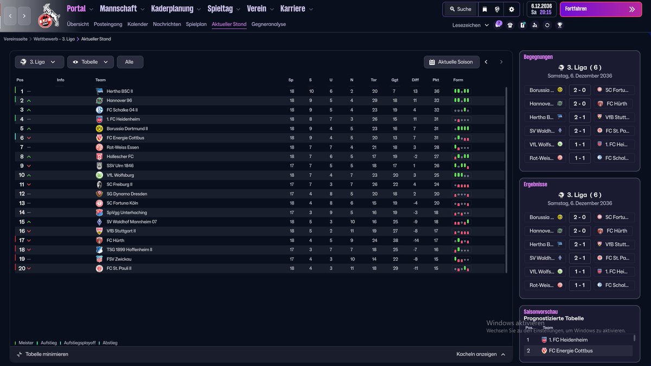The image size is (651, 366).
Task: Expand the Lesezeichen bookmarks dropdown
Action: click(x=470, y=25)
